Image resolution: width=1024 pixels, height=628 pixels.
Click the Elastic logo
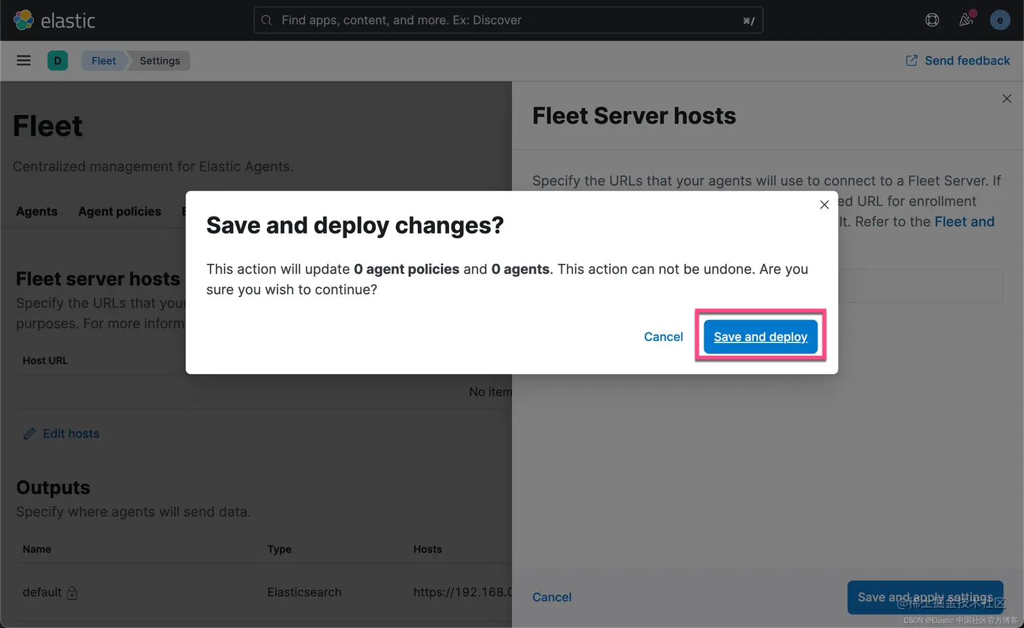(54, 20)
